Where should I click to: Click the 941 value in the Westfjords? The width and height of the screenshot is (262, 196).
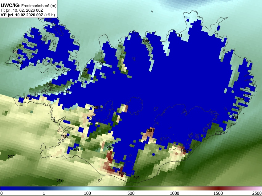point(15,52)
